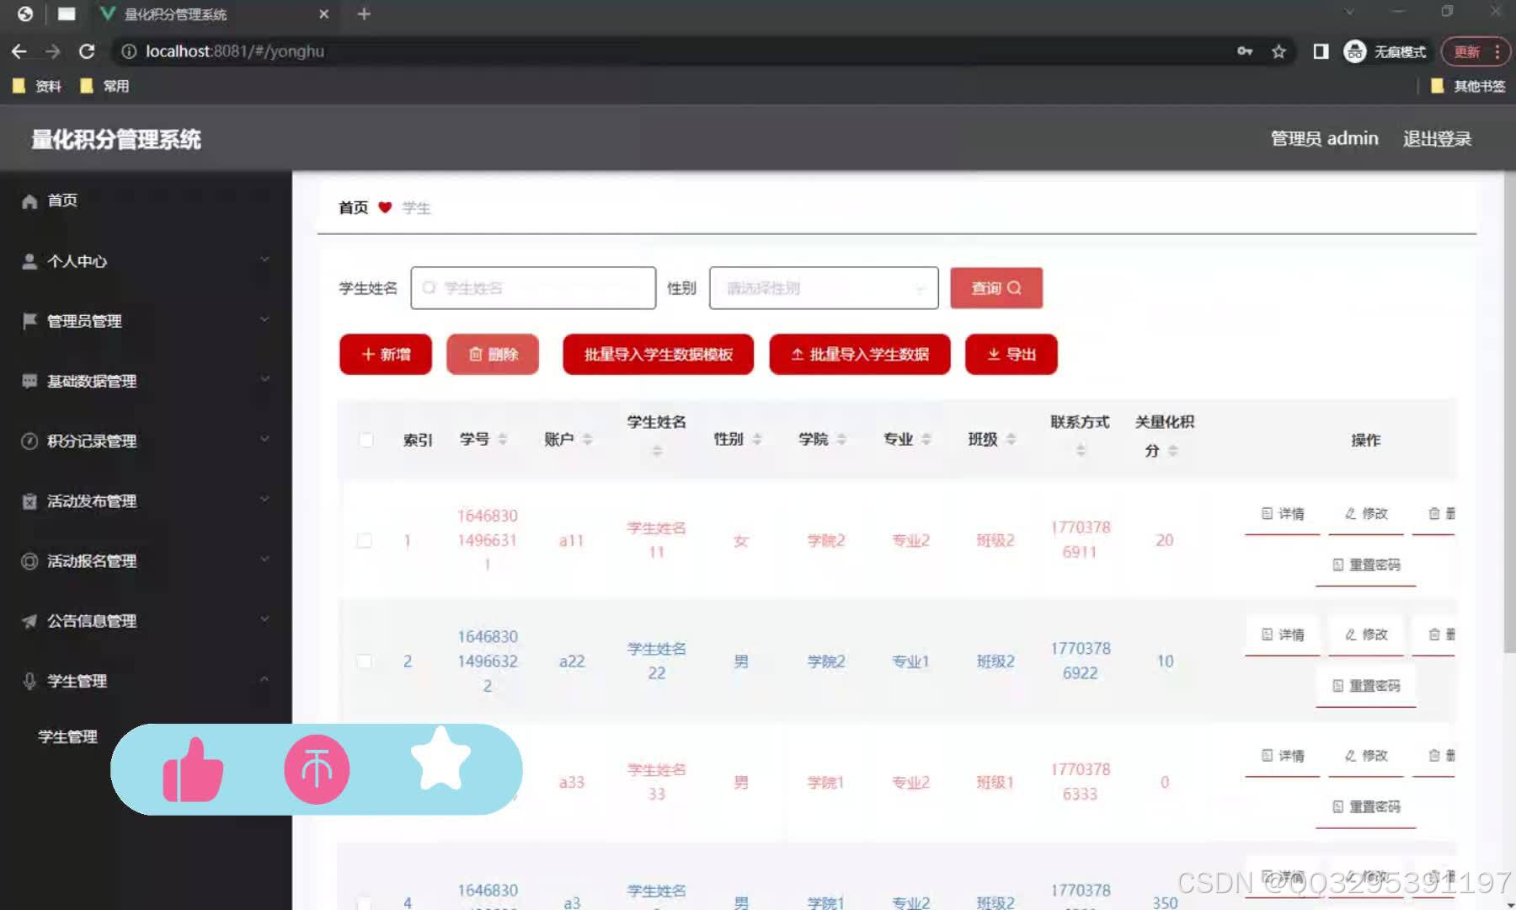Sort the table by 学院 column arrows

[841, 439]
